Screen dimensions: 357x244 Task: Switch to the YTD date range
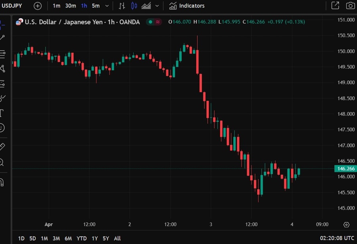(82, 238)
